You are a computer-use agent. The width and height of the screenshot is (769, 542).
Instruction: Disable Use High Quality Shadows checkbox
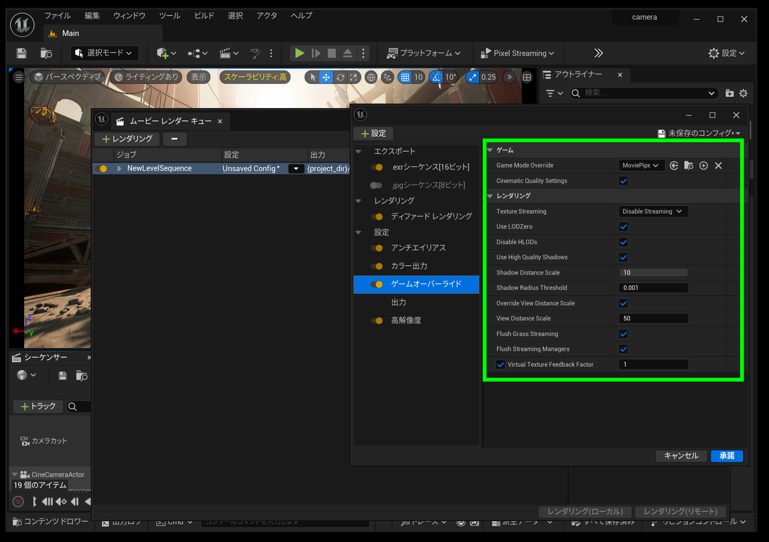[x=623, y=257]
